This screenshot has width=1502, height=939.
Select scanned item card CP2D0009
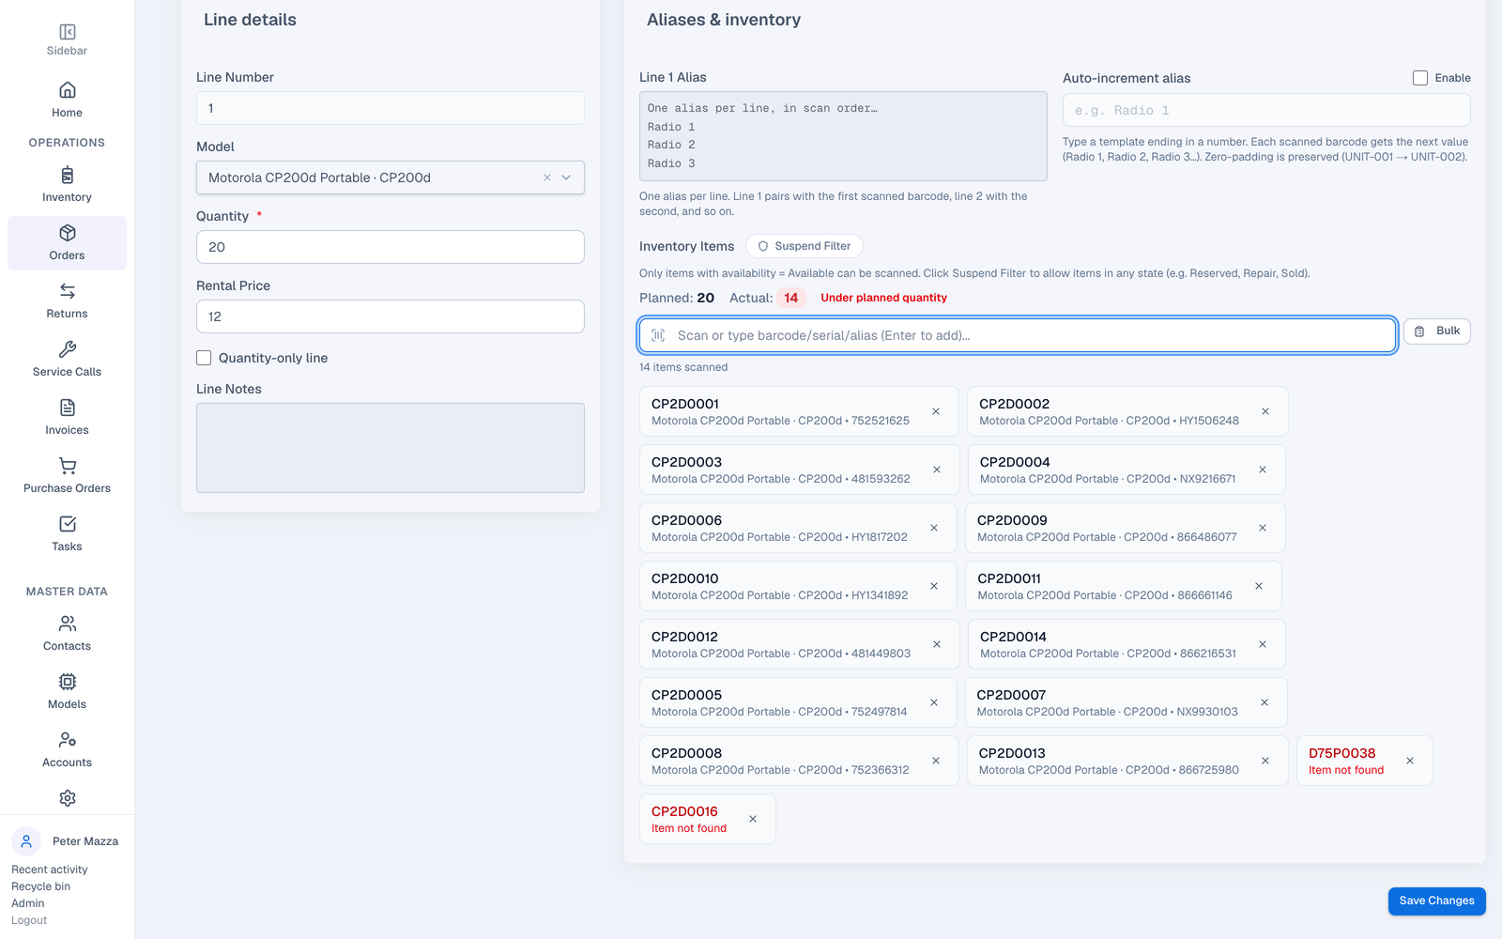pyautogui.click(x=1125, y=528)
